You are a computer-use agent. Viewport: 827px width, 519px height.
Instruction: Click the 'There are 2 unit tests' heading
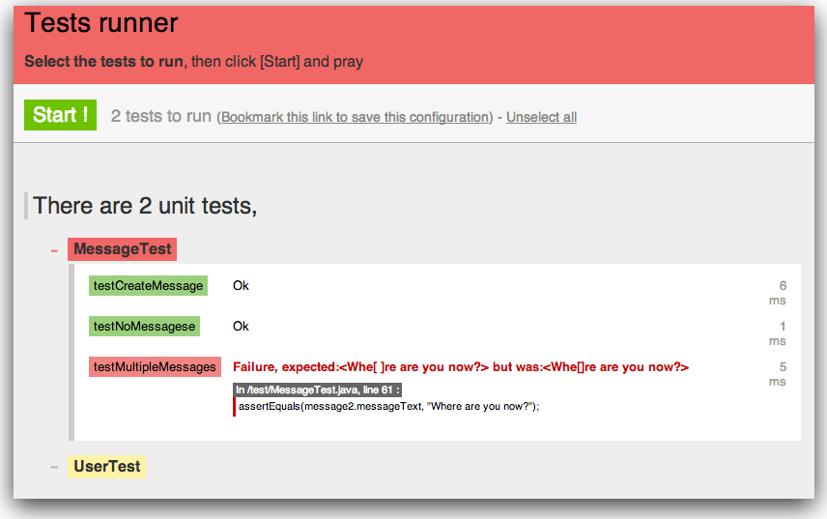[x=145, y=205]
